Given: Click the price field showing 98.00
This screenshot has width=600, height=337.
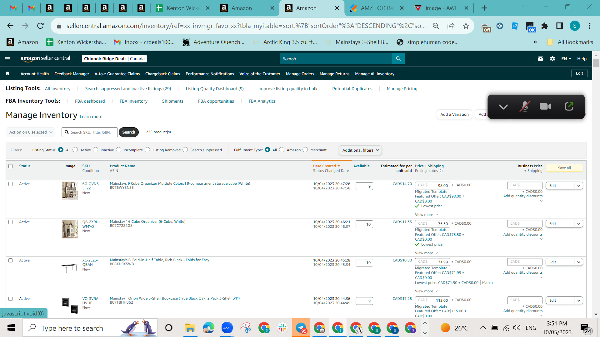Looking at the screenshot, I should (432, 185).
